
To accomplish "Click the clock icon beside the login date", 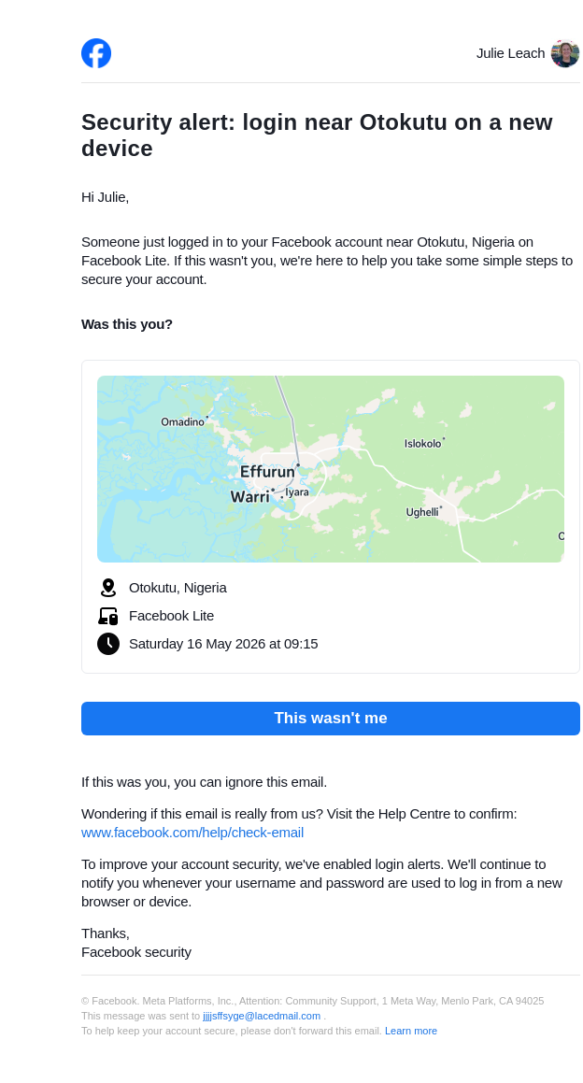I will pyautogui.click(x=107, y=644).
